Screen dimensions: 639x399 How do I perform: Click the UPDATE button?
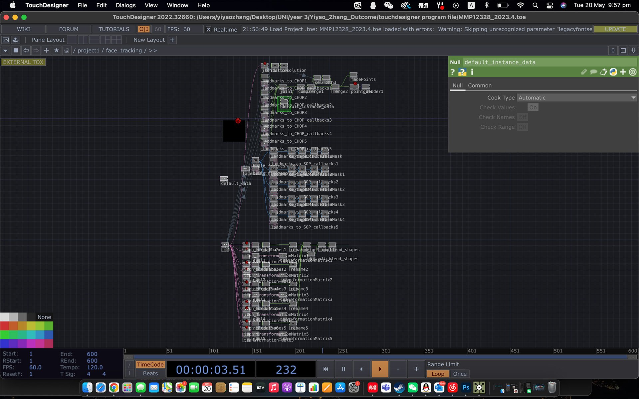click(615, 29)
